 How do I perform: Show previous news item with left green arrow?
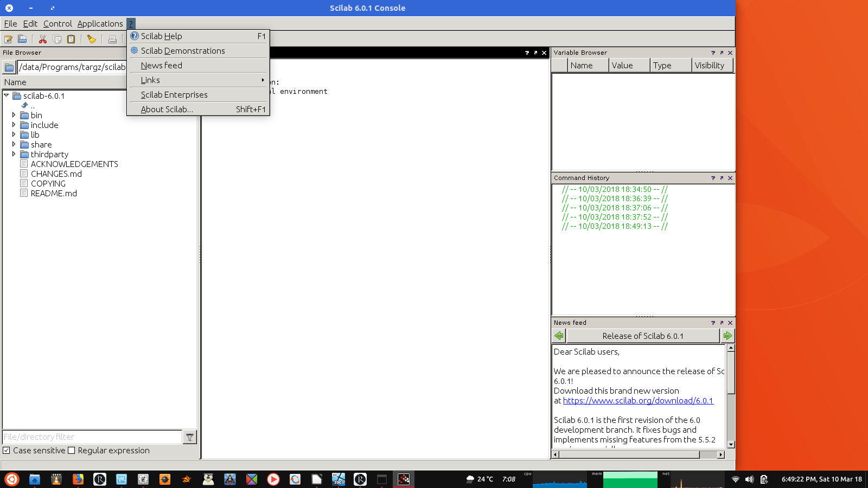(559, 336)
